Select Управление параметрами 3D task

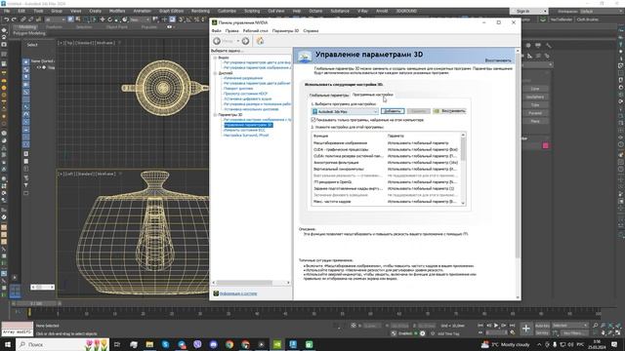248,125
